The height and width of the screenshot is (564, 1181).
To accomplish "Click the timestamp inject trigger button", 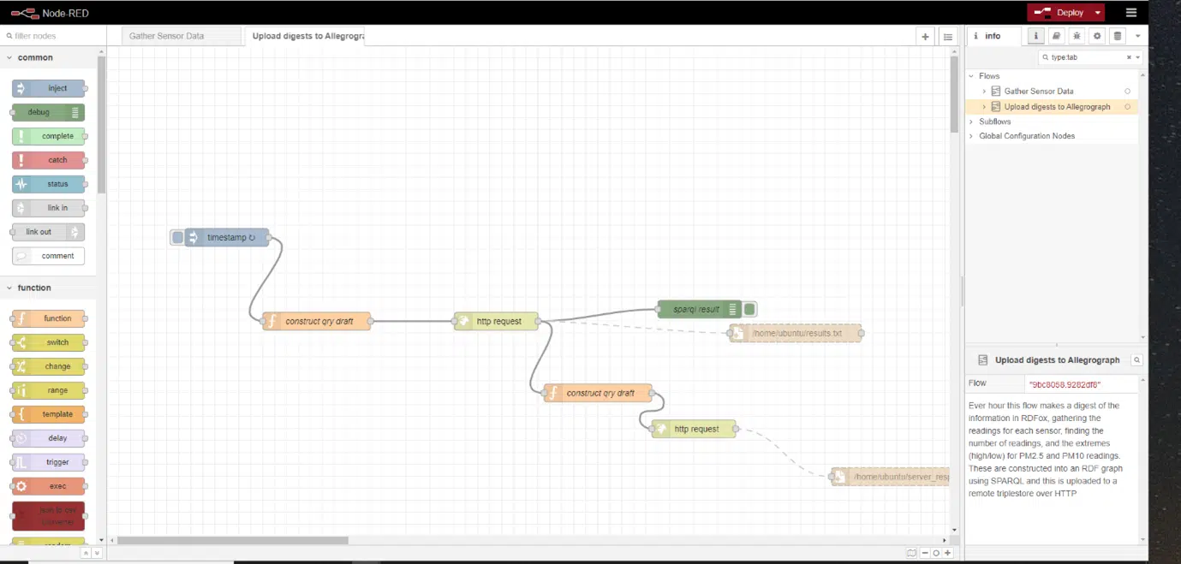I will [x=177, y=237].
